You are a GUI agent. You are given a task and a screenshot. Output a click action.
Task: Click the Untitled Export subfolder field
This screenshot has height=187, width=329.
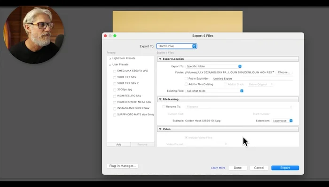coord(253,79)
